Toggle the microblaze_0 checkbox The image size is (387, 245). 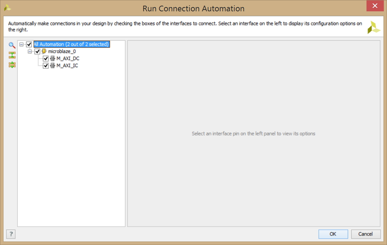(x=37, y=51)
